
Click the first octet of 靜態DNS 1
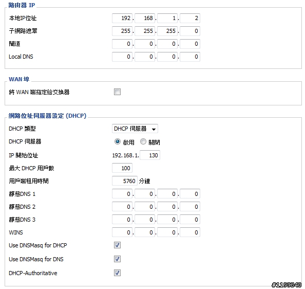click(x=122, y=194)
